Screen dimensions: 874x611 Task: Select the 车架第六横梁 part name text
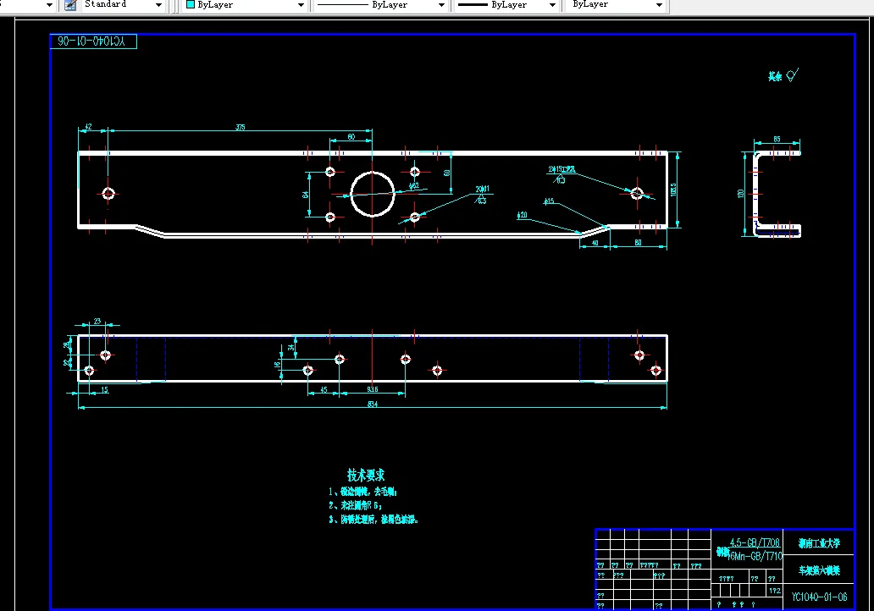(x=819, y=570)
